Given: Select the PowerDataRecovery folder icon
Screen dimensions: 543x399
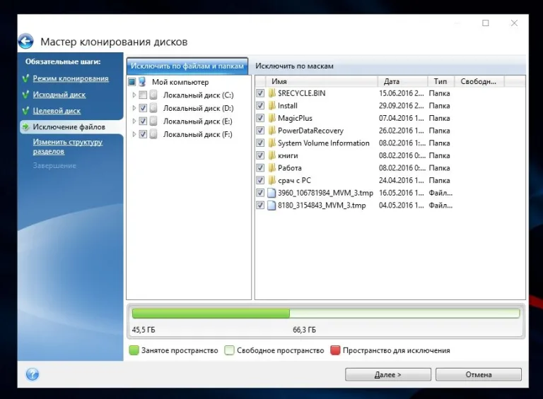Looking at the screenshot, I should click(271, 131).
